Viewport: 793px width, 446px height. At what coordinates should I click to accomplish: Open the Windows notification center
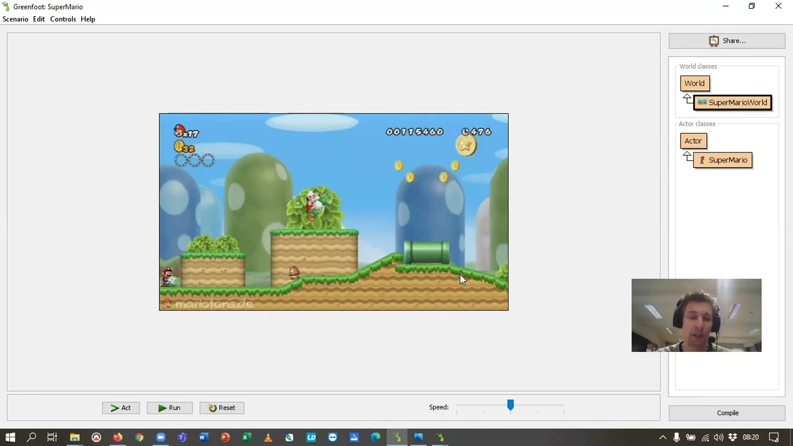pos(774,437)
